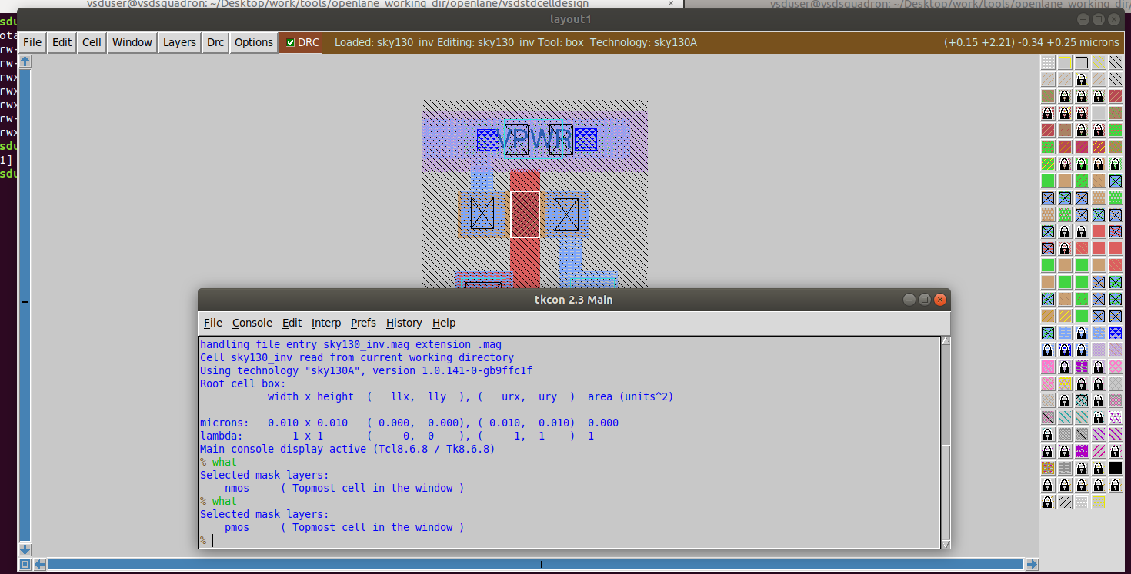Click the 'Root cell box:' line
1131x574 pixels.
[243, 383]
